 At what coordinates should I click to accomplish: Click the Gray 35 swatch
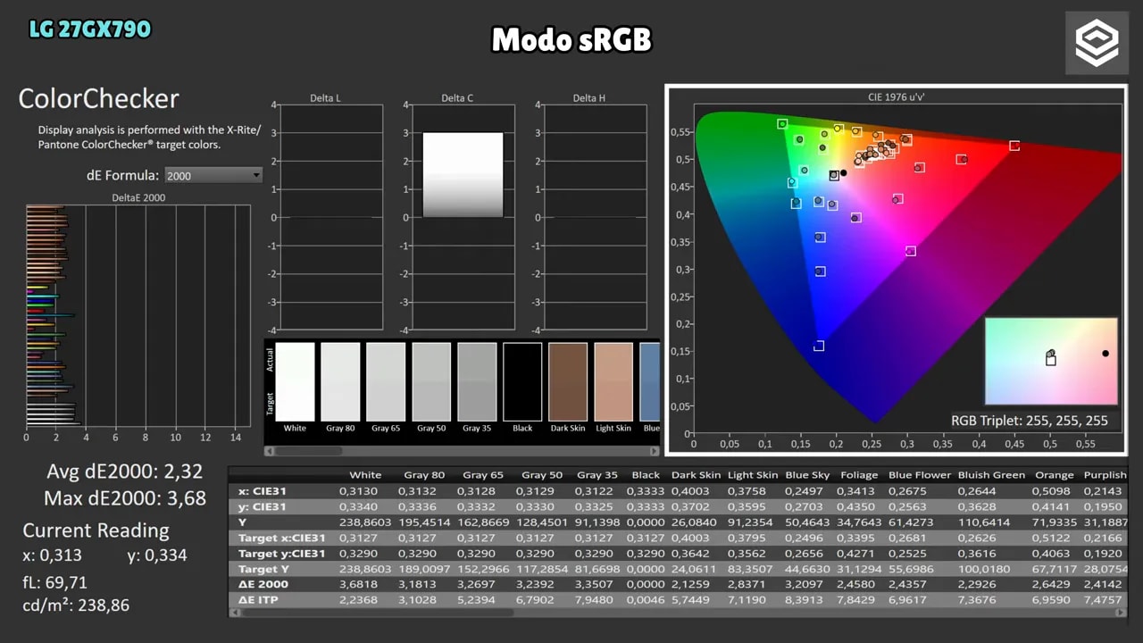[477, 381]
